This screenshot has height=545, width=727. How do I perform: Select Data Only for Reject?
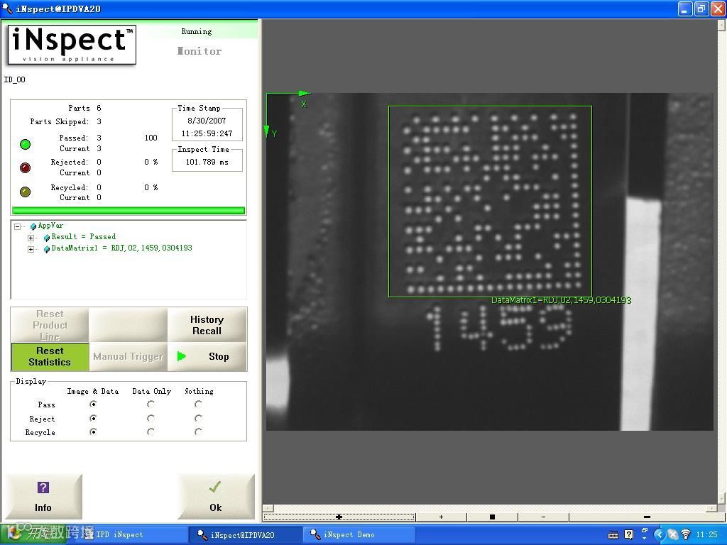tap(151, 418)
